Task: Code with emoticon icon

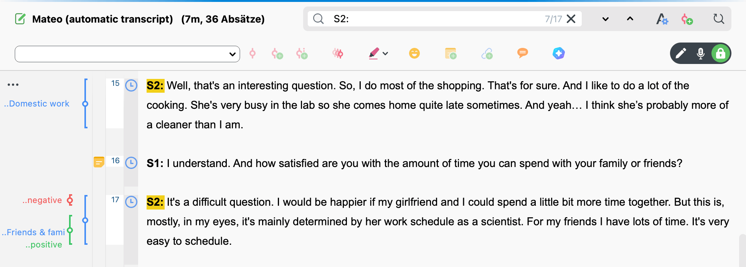Action: (414, 53)
